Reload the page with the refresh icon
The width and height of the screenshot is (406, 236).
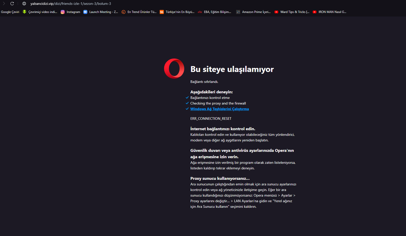(12, 4)
